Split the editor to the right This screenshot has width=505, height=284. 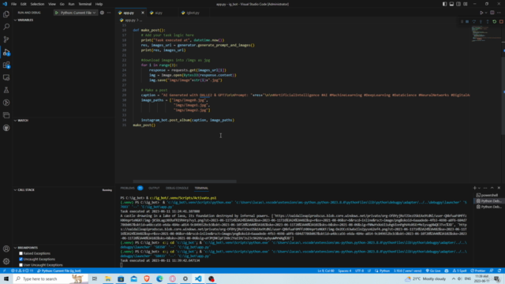492,13
